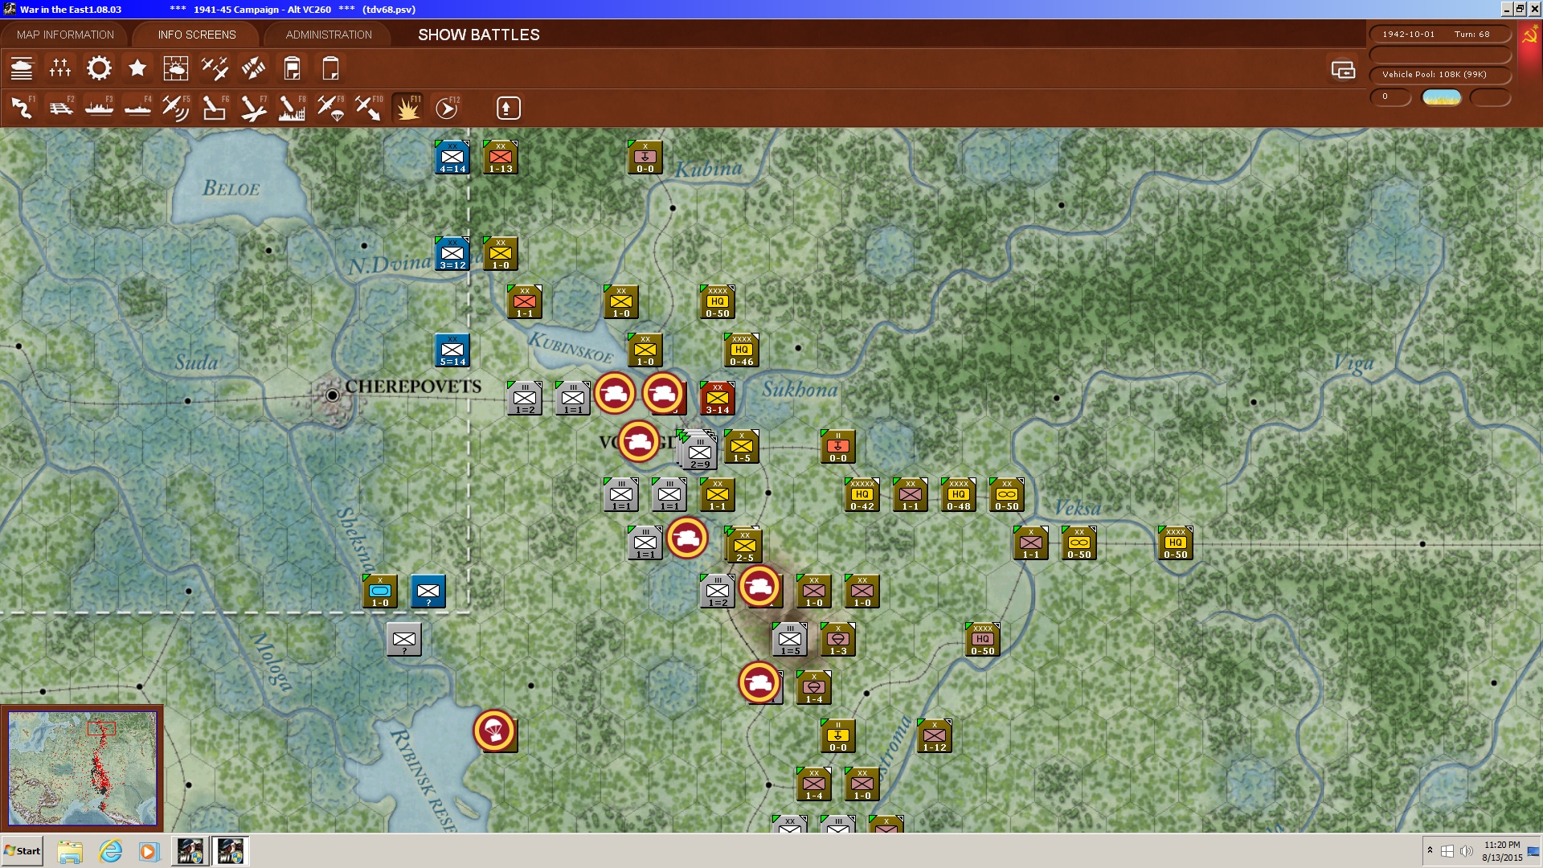Viewport: 1543px width, 868px height.
Task: Select blue unit labeled 3=12
Action: pyautogui.click(x=452, y=254)
